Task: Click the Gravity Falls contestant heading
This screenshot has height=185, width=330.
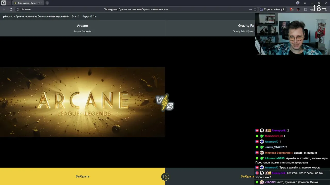Action: 247,26
